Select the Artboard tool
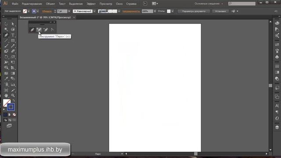This screenshot has width=281, height=158. point(6,90)
